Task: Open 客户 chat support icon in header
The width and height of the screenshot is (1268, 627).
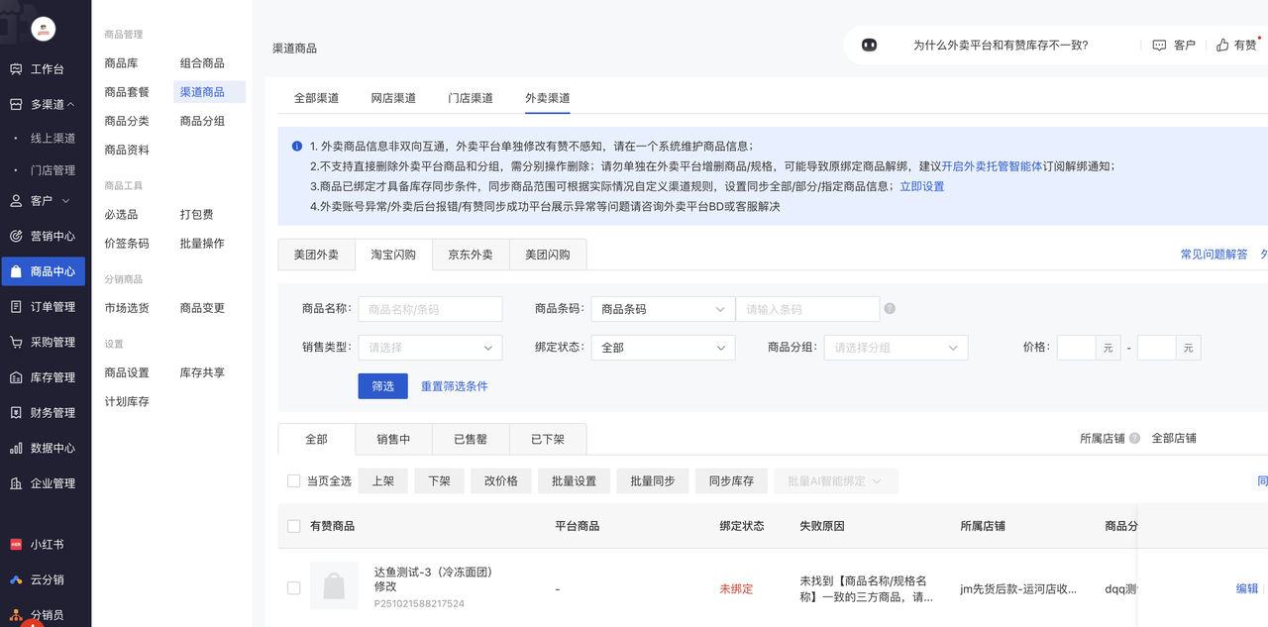Action: 1159,46
